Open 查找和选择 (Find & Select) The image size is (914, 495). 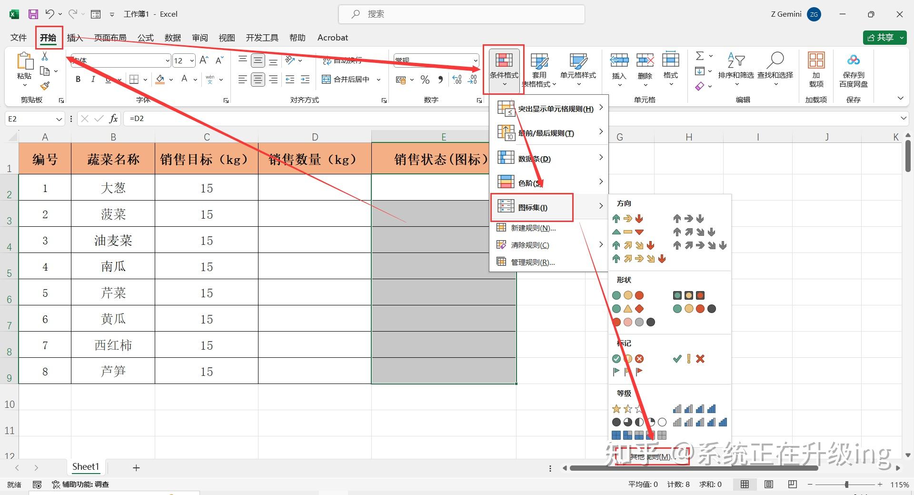point(775,71)
